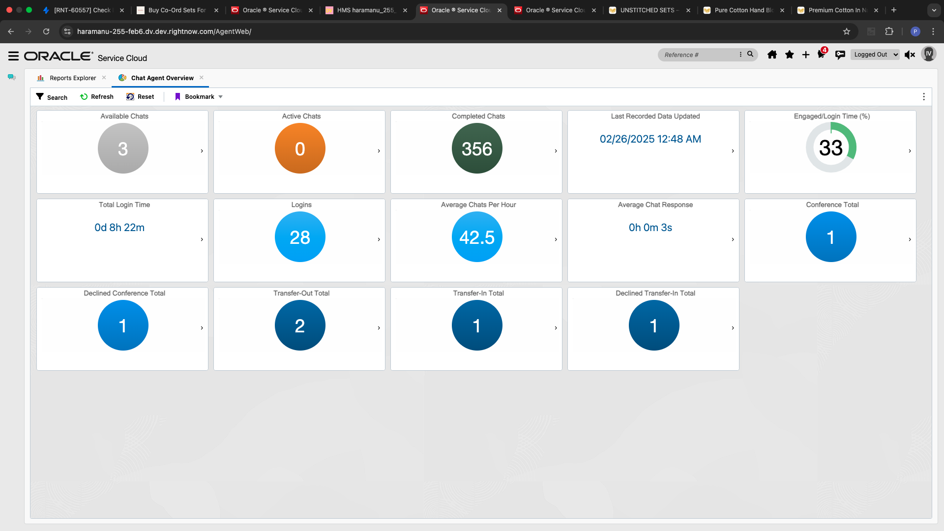944x531 pixels.
Task: Click chat icon in left sidebar
Action: coord(12,77)
